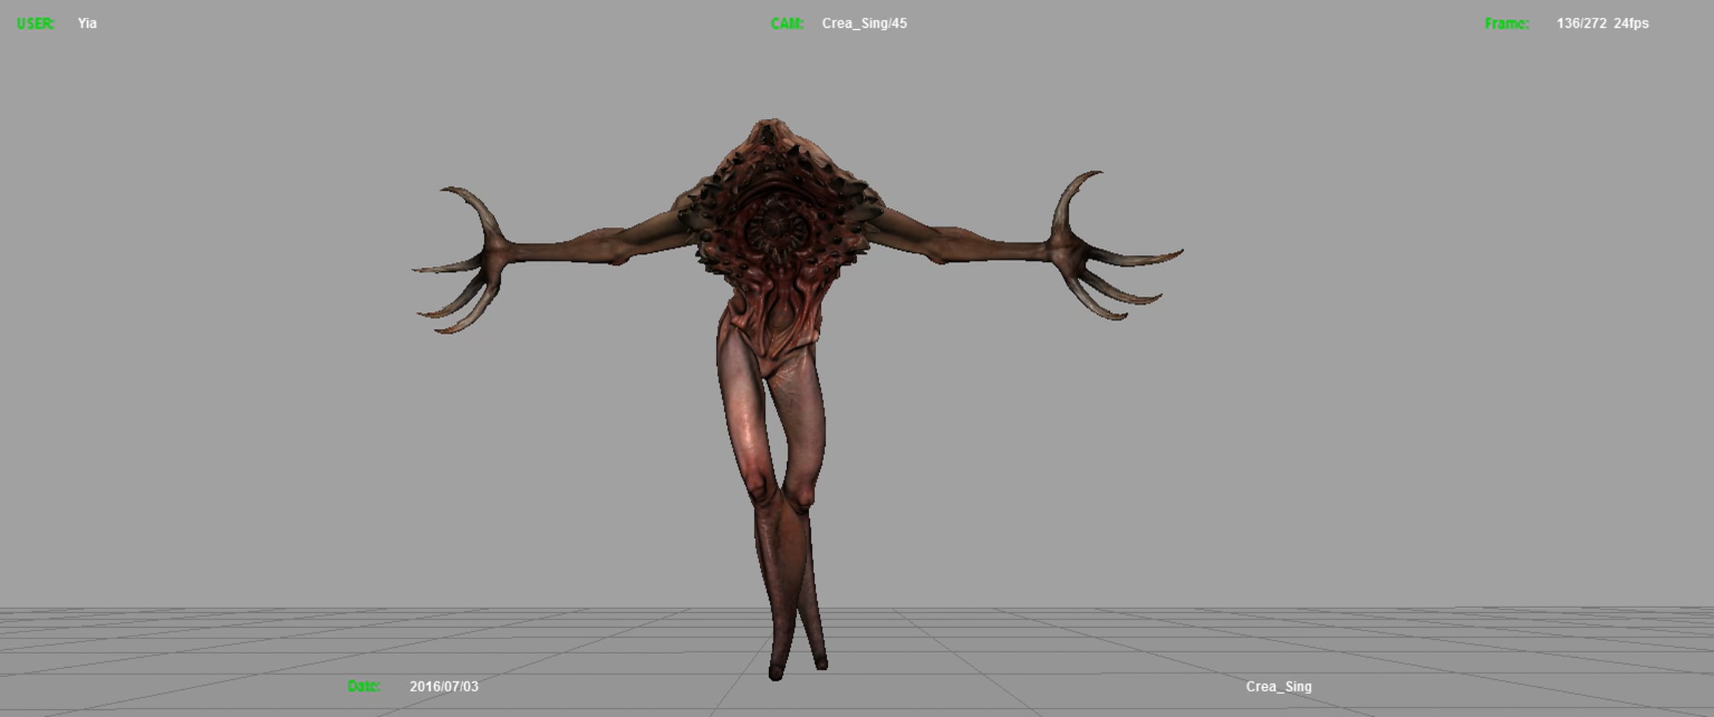This screenshot has height=717, width=1714.
Task: Pick the creature's clawed hand on the right
Action: [1108, 246]
